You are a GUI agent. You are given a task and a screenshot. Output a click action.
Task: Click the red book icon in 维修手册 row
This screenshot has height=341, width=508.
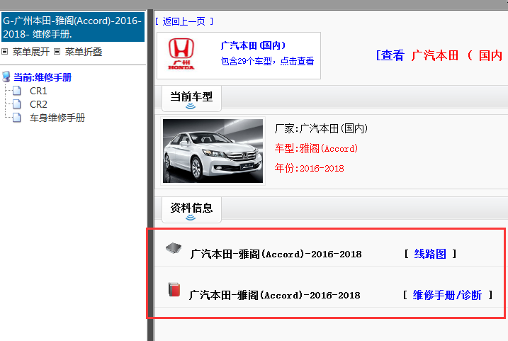pos(174,289)
